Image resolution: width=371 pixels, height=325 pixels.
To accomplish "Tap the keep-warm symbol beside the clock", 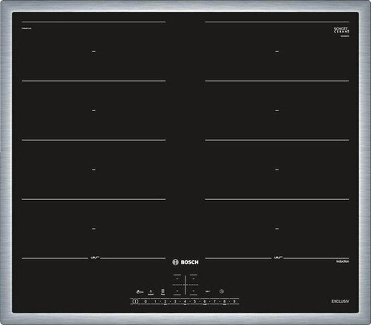I will pos(207,291).
